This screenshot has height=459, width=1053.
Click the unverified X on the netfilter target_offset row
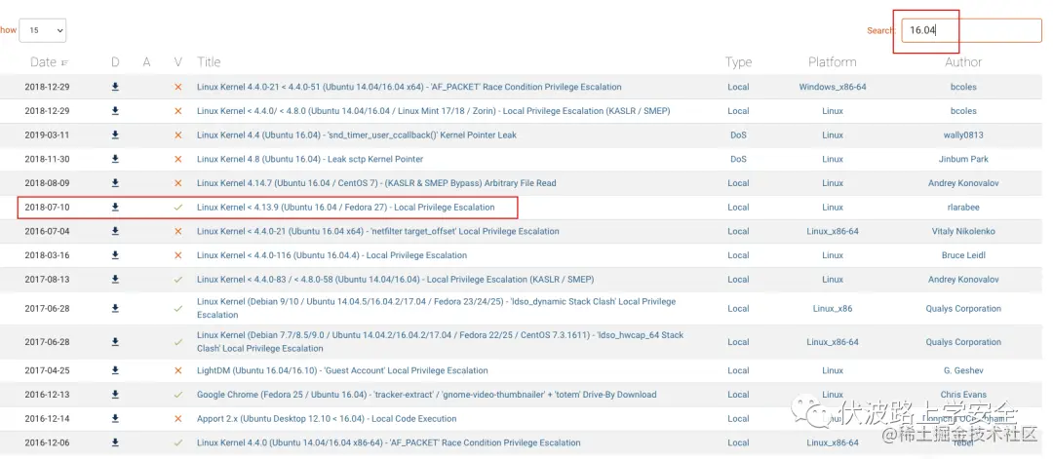pos(178,231)
